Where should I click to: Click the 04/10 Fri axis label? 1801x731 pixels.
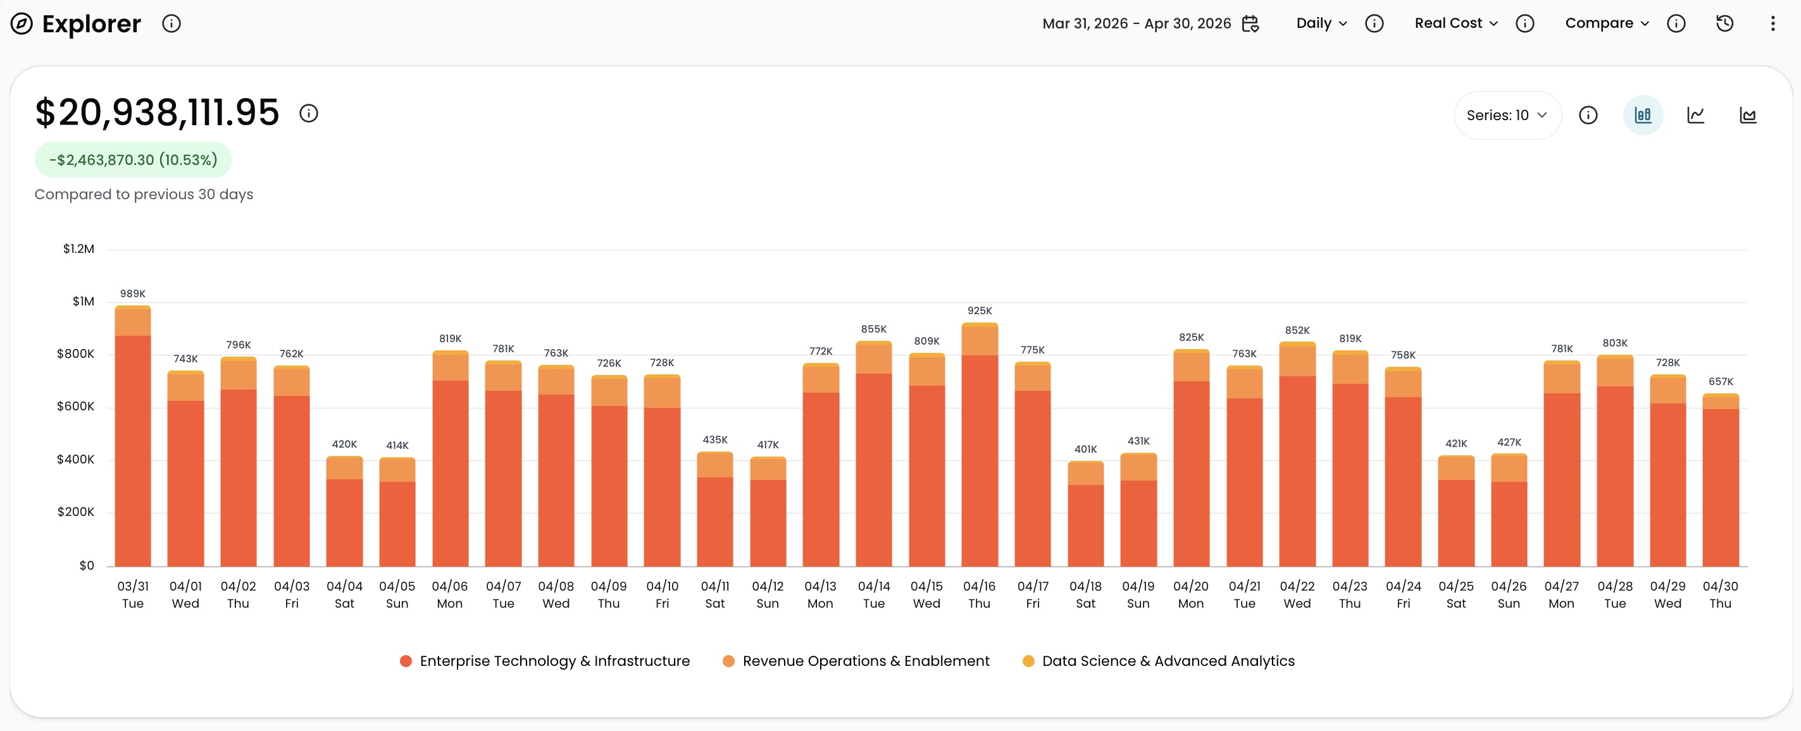point(662,594)
